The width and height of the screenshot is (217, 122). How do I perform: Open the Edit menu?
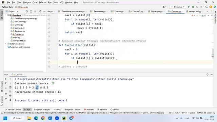tap(14, 2)
